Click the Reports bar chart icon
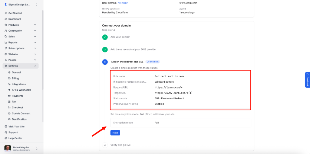 click(6, 42)
